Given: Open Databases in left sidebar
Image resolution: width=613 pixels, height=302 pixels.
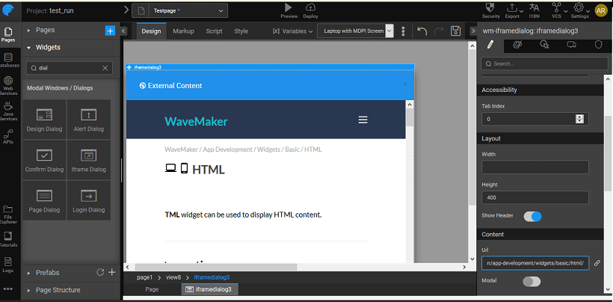Looking at the screenshot, I should [8, 61].
